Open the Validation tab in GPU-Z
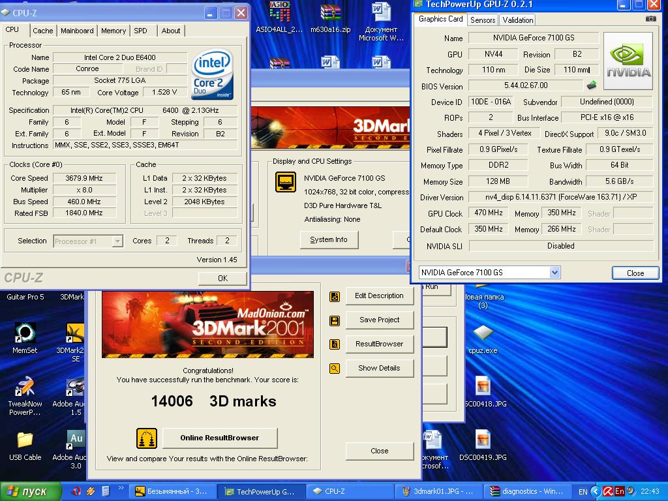This screenshot has height=501, width=668. tap(517, 20)
